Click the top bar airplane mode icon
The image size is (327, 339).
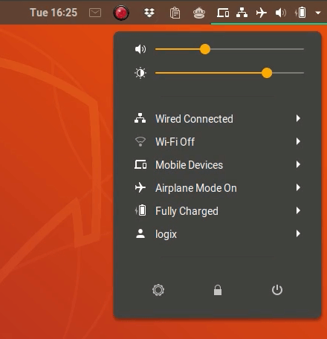[x=262, y=13]
